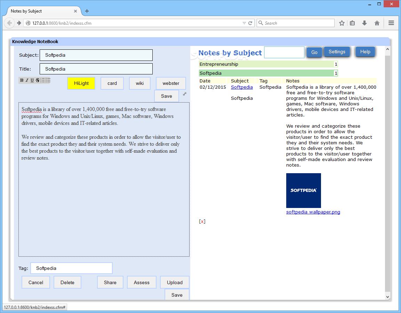This screenshot has height=313, width=401.
Task: Click the globe site identity icon
Action: click(28, 23)
